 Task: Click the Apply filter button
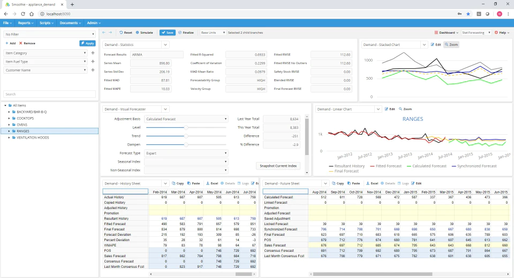coord(87,43)
